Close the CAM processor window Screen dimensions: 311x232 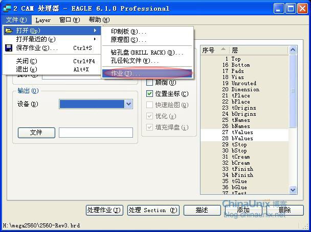pyautogui.click(x=302, y=9)
